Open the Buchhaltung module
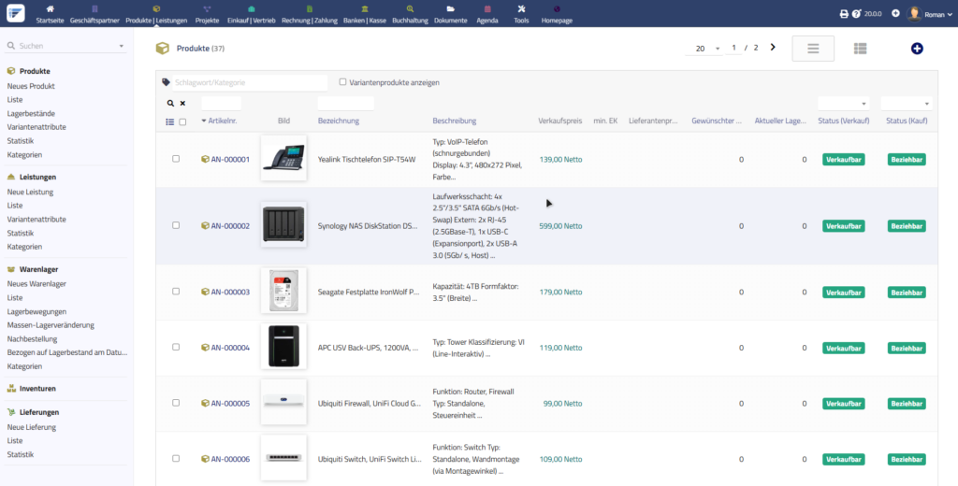The image size is (958, 486). 410,15
